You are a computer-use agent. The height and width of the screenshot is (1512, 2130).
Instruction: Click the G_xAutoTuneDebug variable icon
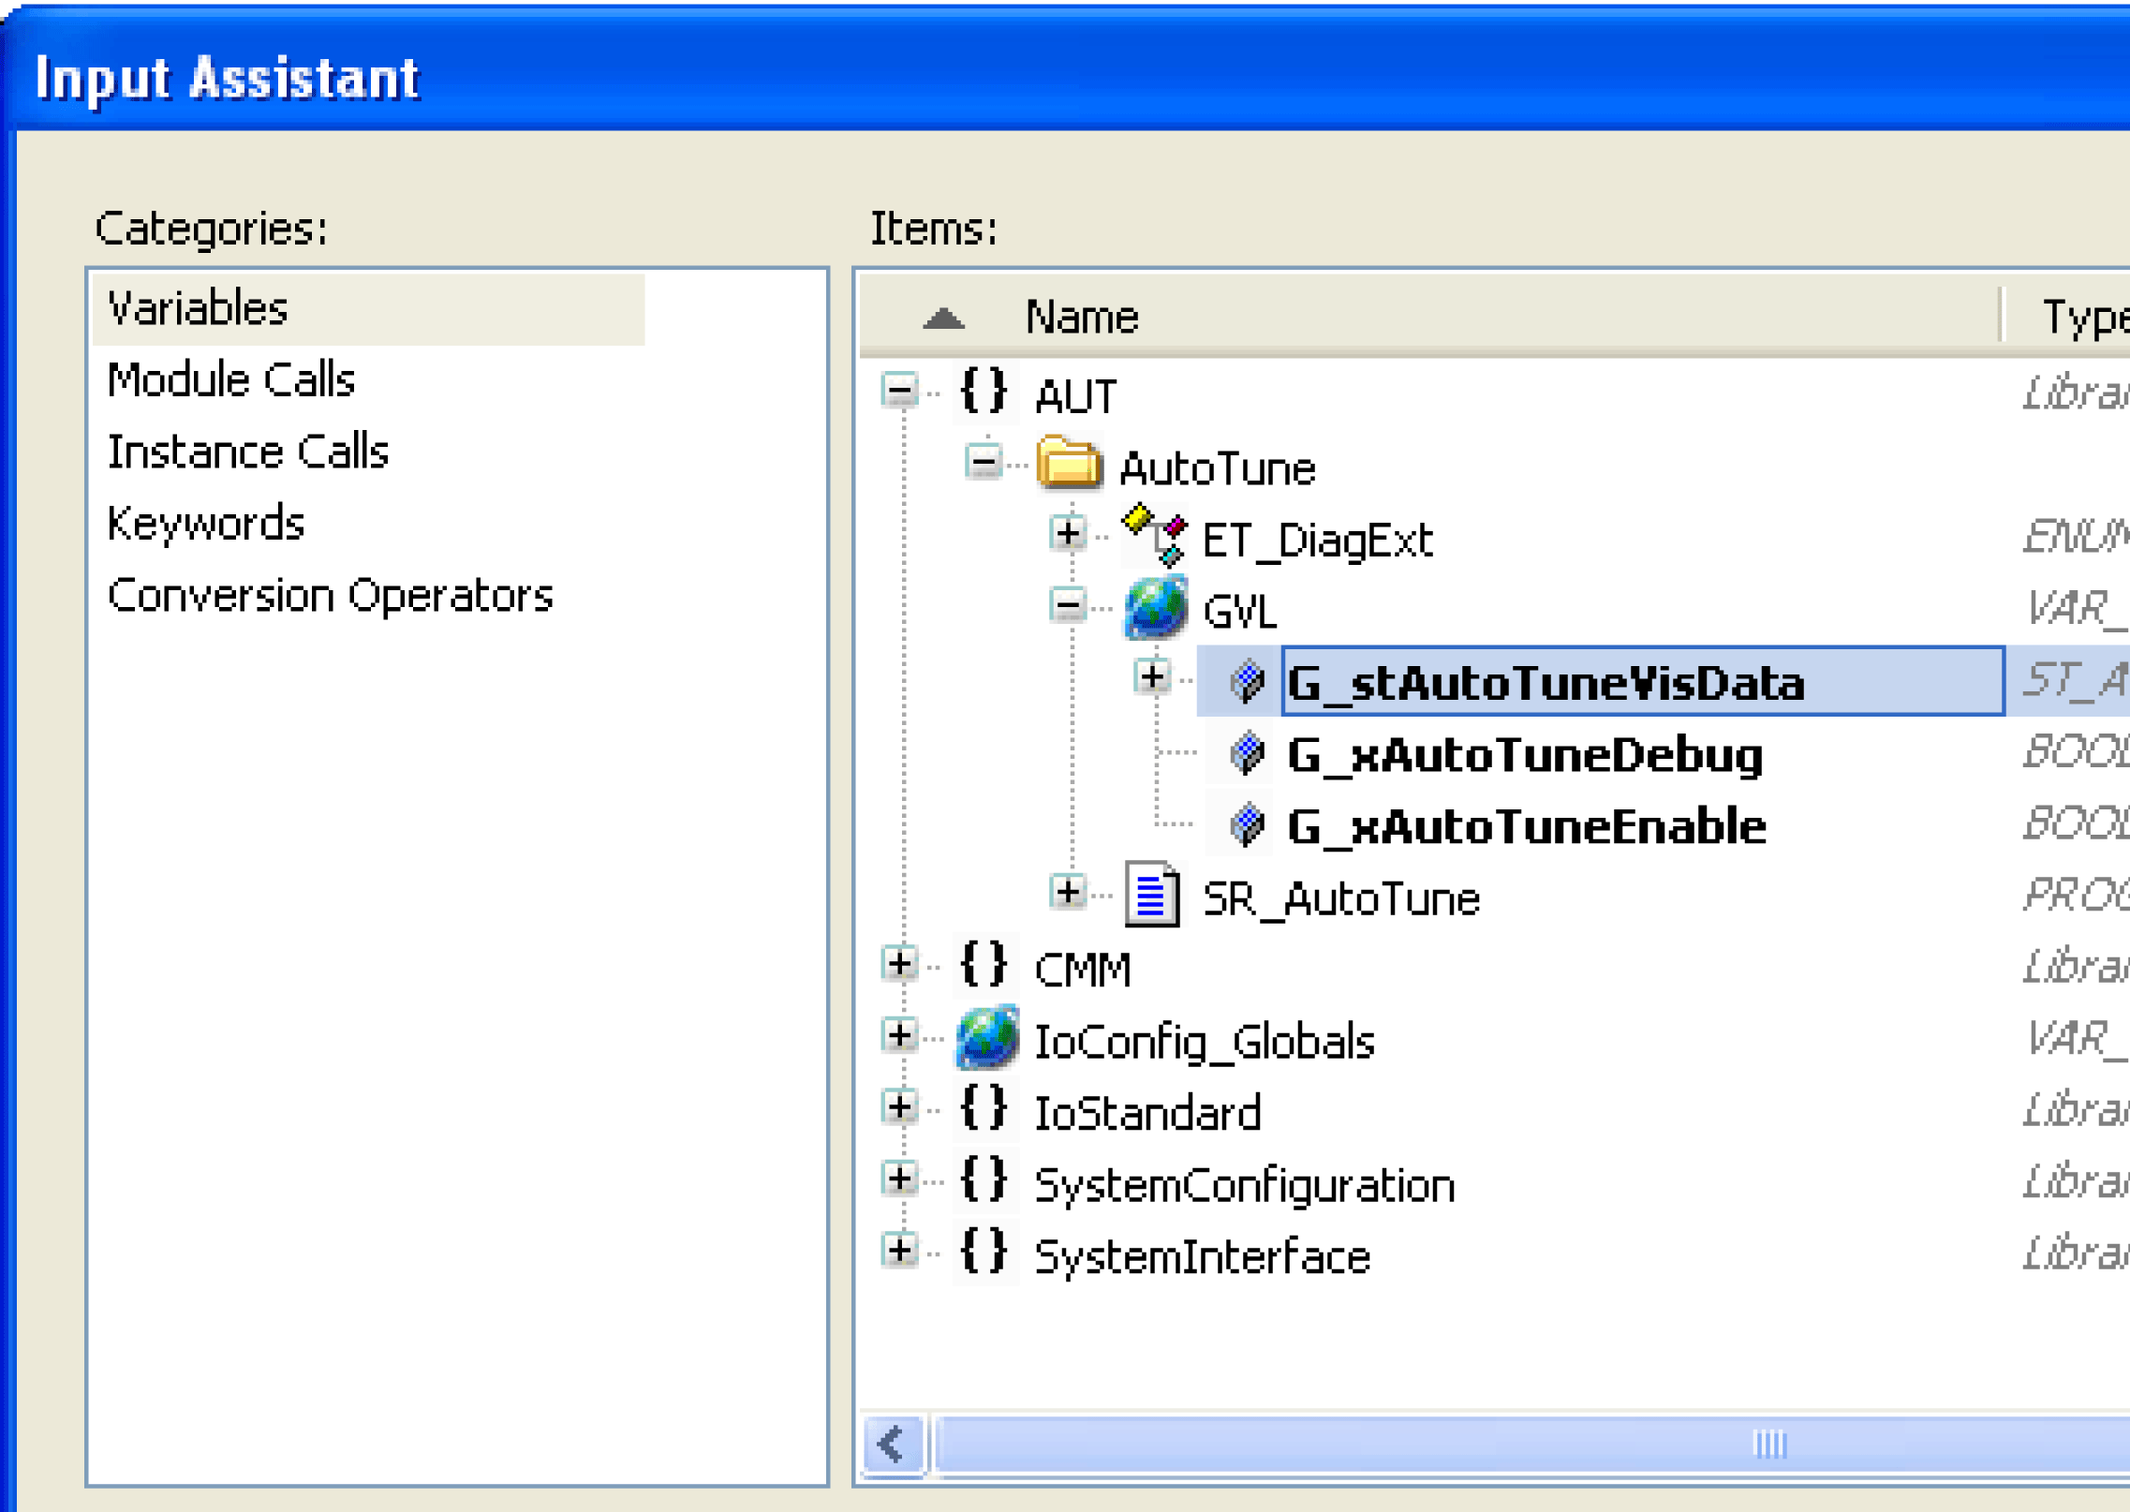pos(1248,753)
